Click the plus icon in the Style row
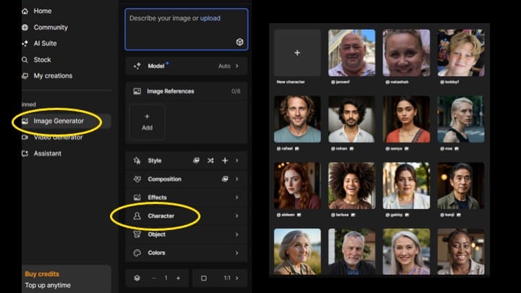This screenshot has height=293, width=521. pos(224,161)
